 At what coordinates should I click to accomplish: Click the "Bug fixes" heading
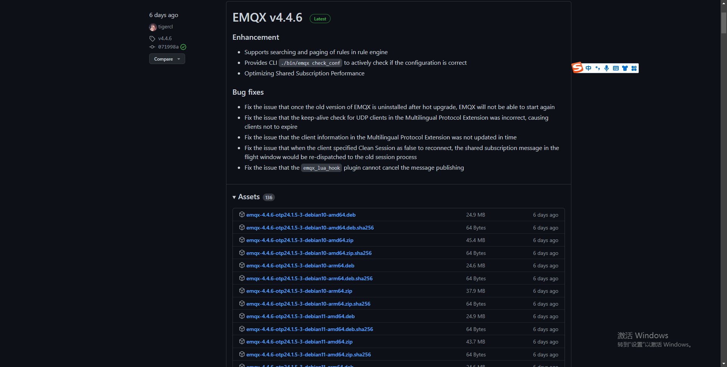click(248, 92)
